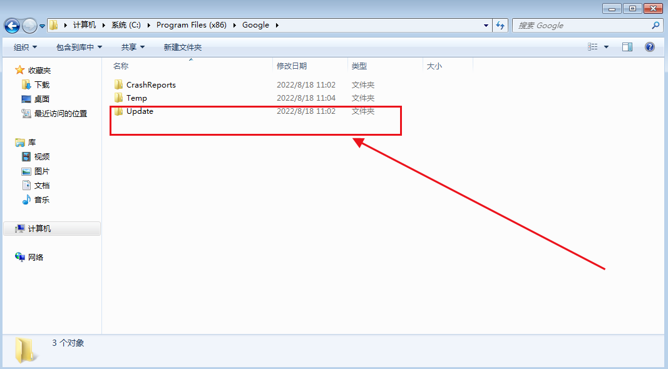Image resolution: width=668 pixels, height=369 pixels.
Task: Select 库 in the navigation pane
Action: tap(32, 142)
